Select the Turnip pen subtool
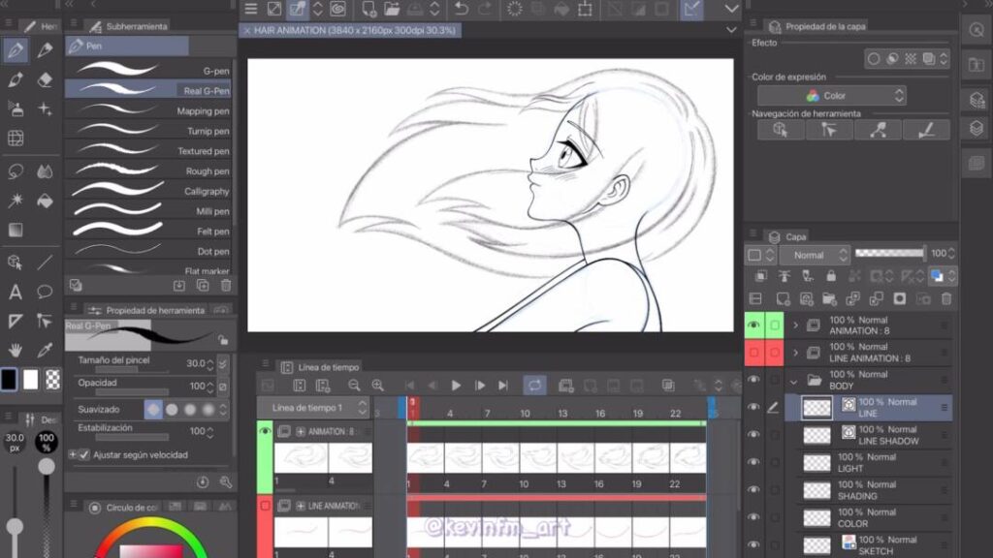993x558 pixels. click(148, 131)
